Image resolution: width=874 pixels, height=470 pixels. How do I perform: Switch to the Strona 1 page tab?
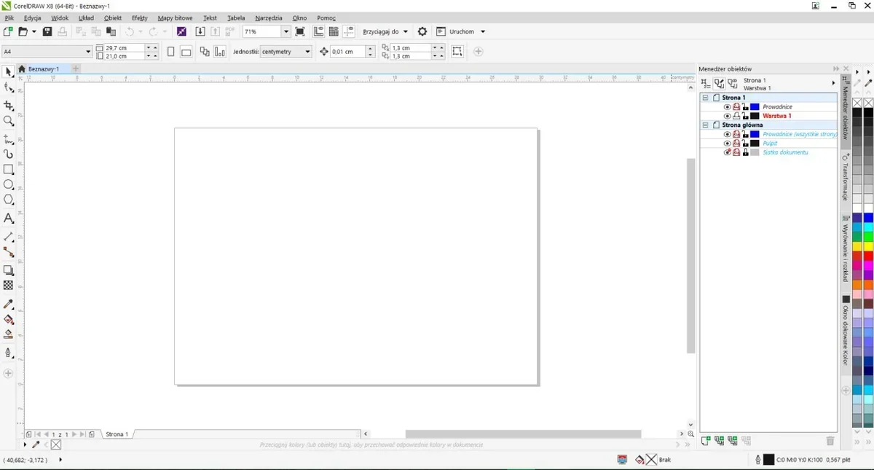point(117,434)
